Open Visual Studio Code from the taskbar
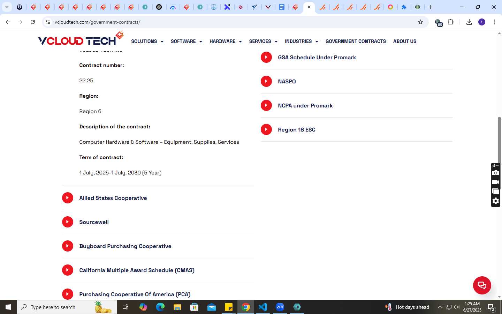Screen dimensions: 502x314 coord(263,307)
